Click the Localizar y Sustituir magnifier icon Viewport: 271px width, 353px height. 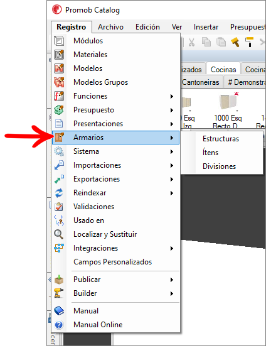[x=59, y=234]
